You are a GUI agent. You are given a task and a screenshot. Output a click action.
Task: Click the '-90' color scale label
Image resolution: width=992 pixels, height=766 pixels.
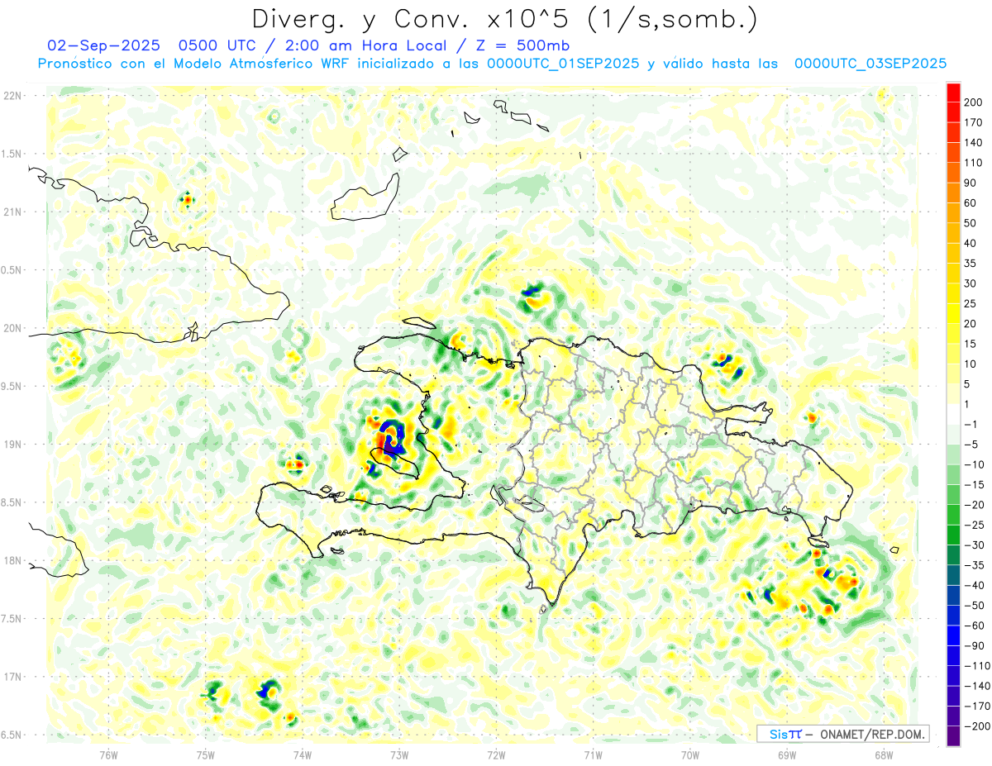(975, 646)
